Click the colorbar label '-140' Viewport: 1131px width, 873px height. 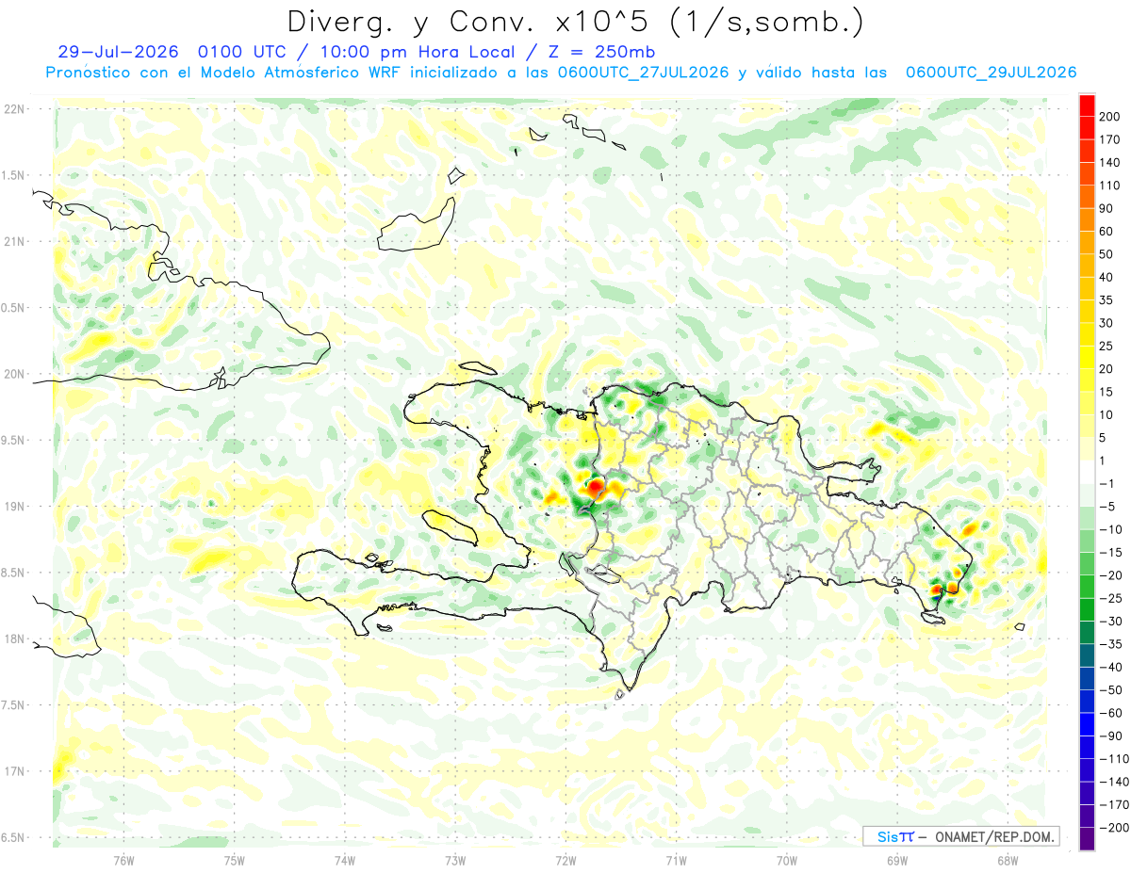pos(1112,782)
